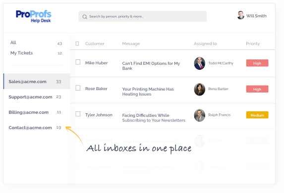284x193 pixels.
Task: Click the Priority column header
Action: point(253,44)
